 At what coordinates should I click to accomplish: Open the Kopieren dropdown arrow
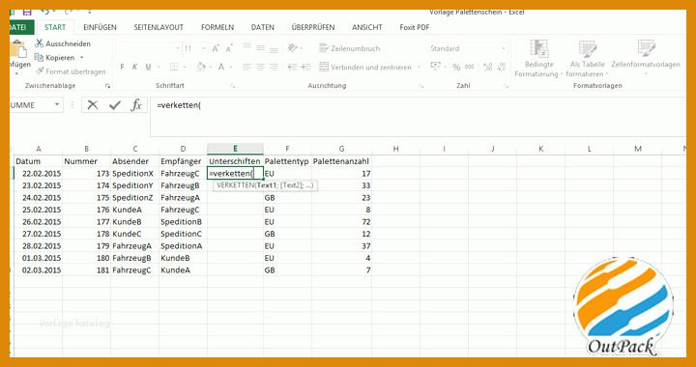[82, 58]
